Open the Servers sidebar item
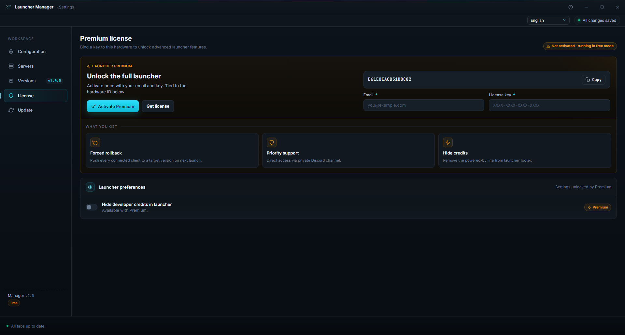The image size is (625, 335). pos(36,66)
